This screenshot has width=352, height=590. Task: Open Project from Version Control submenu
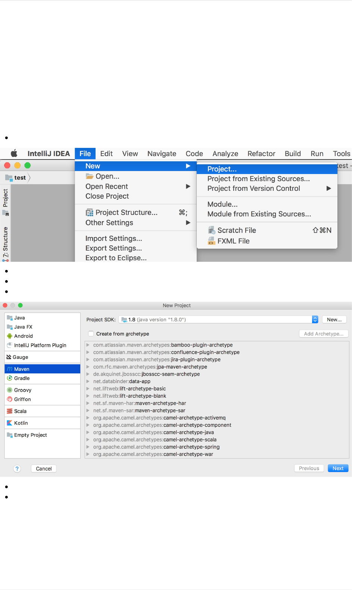(267, 189)
